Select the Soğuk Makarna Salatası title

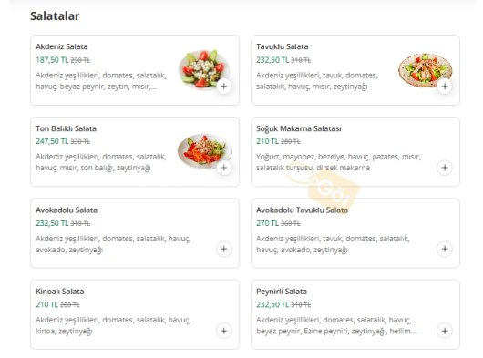[x=299, y=128]
